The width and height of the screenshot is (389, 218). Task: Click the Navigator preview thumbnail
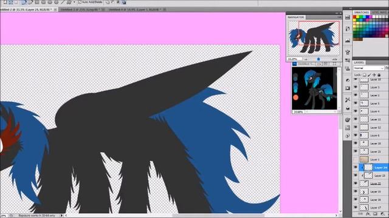click(314, 38)
